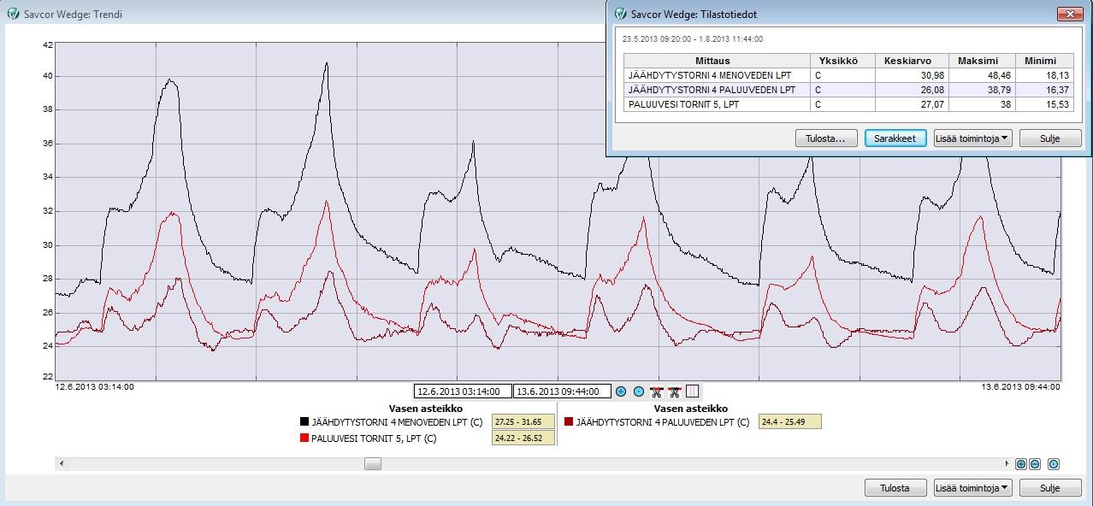This screenshot has width=1093, height=506.
Task: Click the first scissors icon near the date fields
Action: coord(657,391)
